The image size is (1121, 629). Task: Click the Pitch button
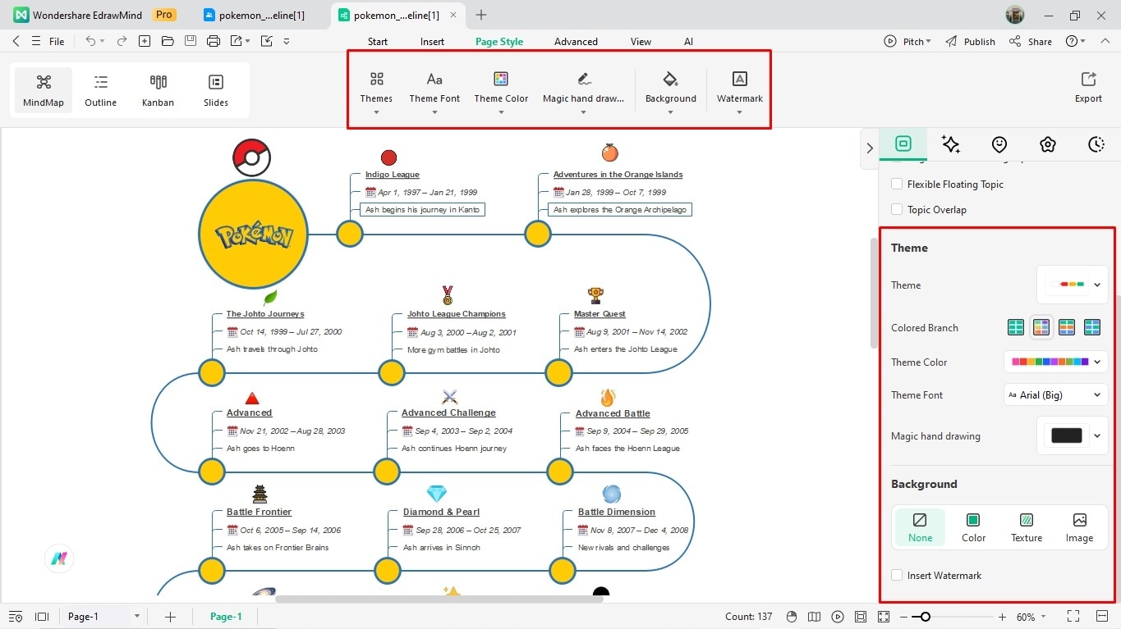click(x=907, y=42)
